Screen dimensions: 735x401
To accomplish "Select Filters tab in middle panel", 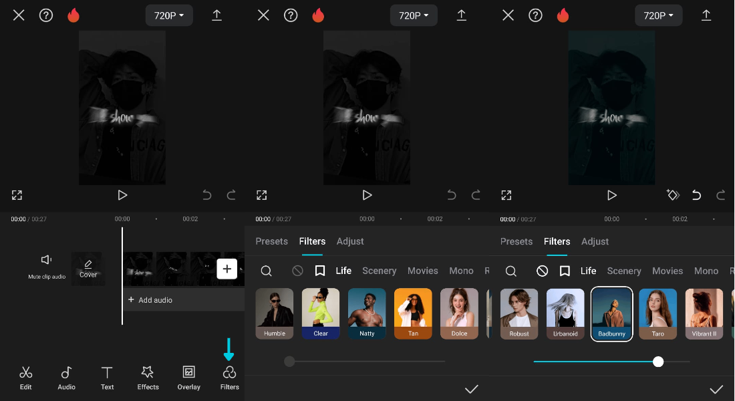I will (x=312, y=241).
